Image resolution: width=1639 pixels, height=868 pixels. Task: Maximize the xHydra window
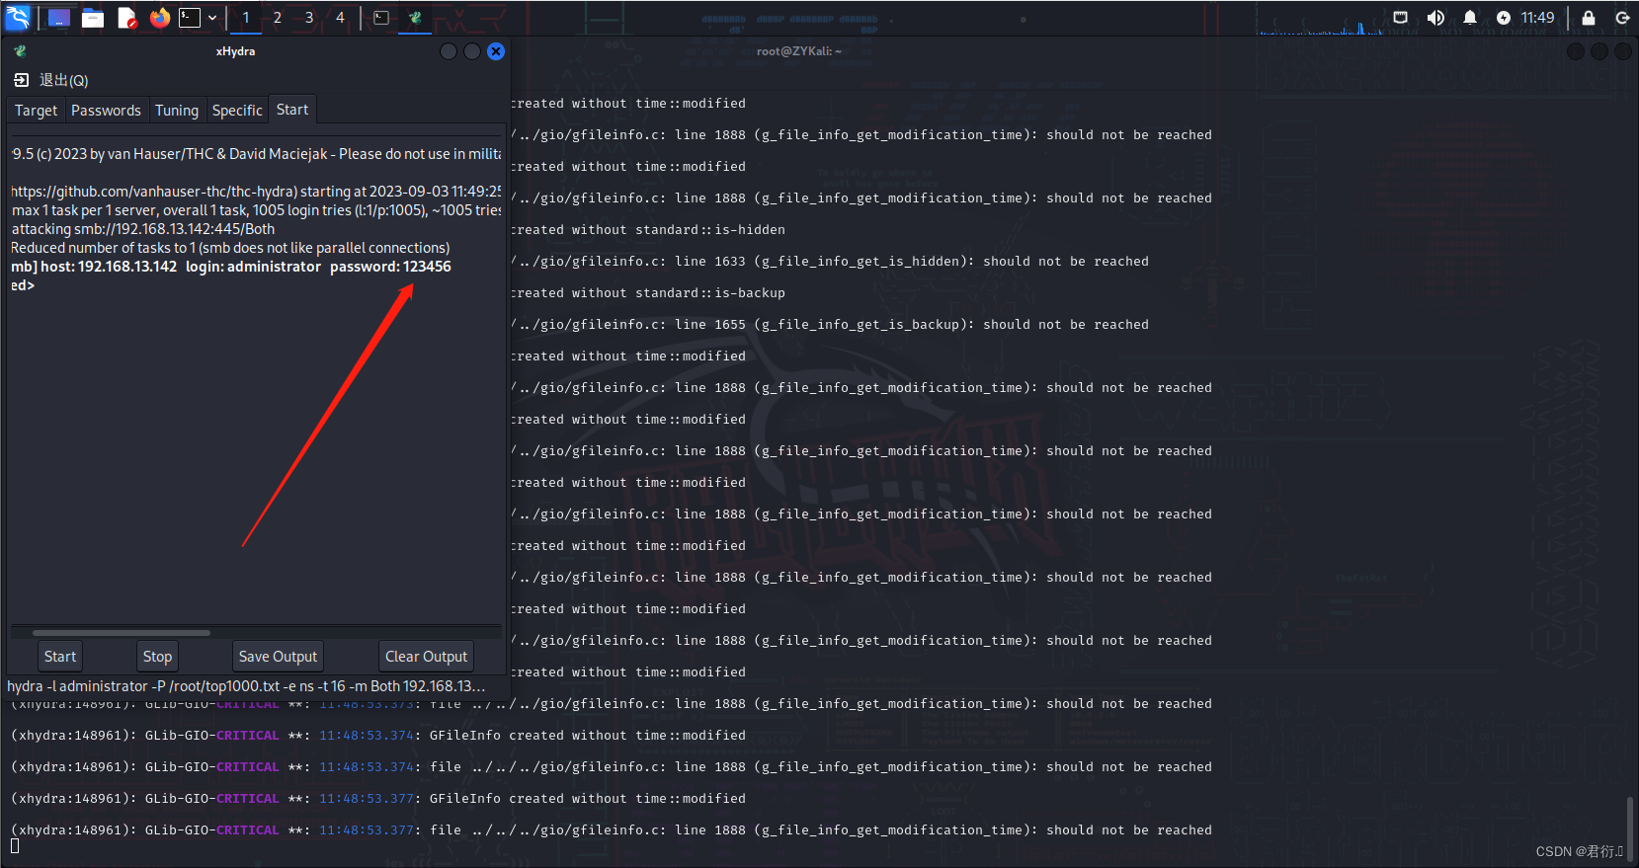click(x=472, y=51)
